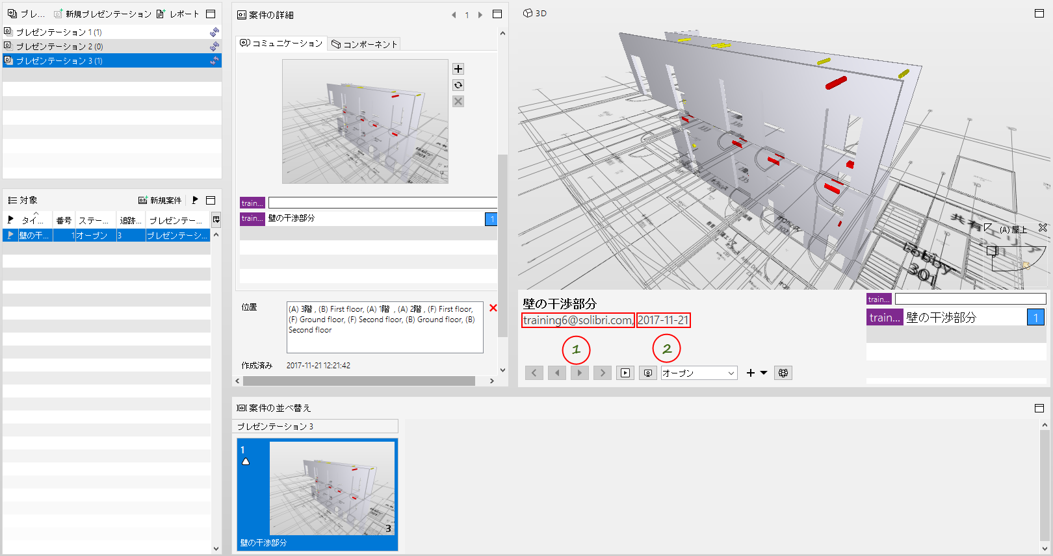Click the sync icon of プレゼンテーション 3

214,60
